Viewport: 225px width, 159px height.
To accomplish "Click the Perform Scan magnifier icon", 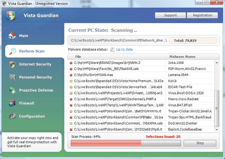I will pyautogui.click(x=12, y=51).
